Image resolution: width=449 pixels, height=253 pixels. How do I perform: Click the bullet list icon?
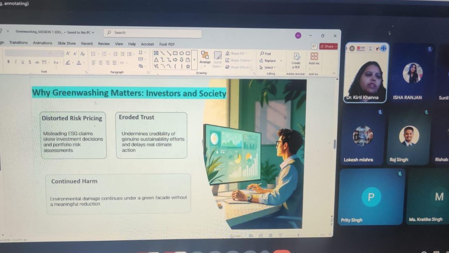tap(93, 54)
